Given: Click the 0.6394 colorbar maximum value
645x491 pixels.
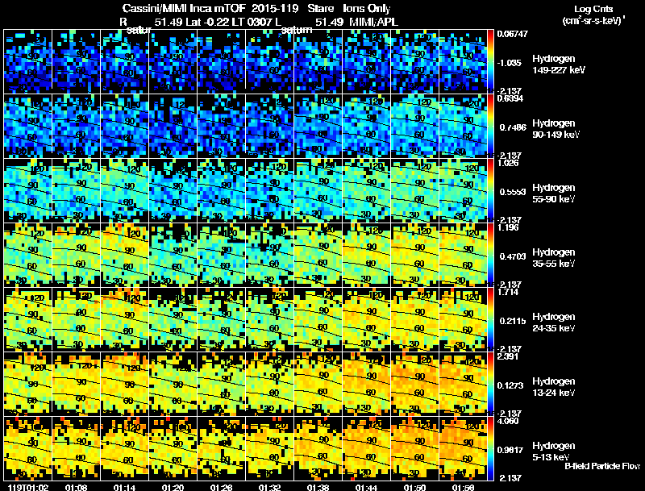Looking at the screenshot, I should (510, 98).
